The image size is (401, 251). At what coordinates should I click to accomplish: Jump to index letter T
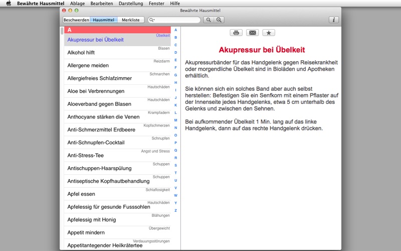[x=176, y=173]
